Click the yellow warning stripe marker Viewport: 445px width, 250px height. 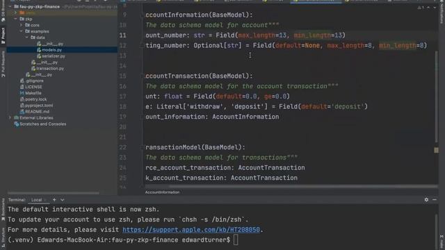tap(436, 150)
